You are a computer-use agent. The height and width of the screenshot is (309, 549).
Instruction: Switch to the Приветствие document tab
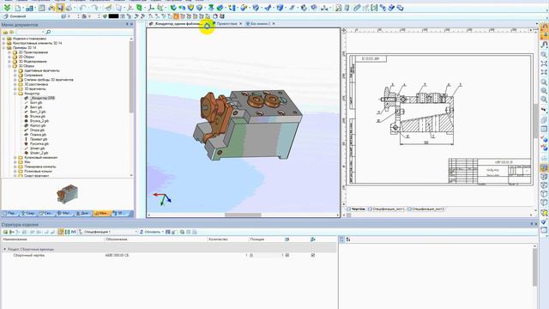pyautogui.click(x=226, y=24)
